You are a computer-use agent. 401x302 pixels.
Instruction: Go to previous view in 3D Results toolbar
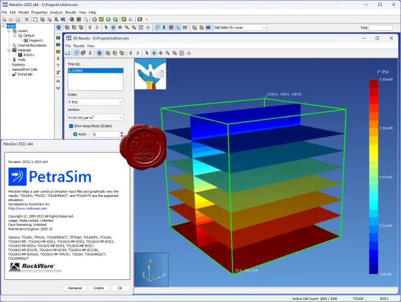click(131, 53)
